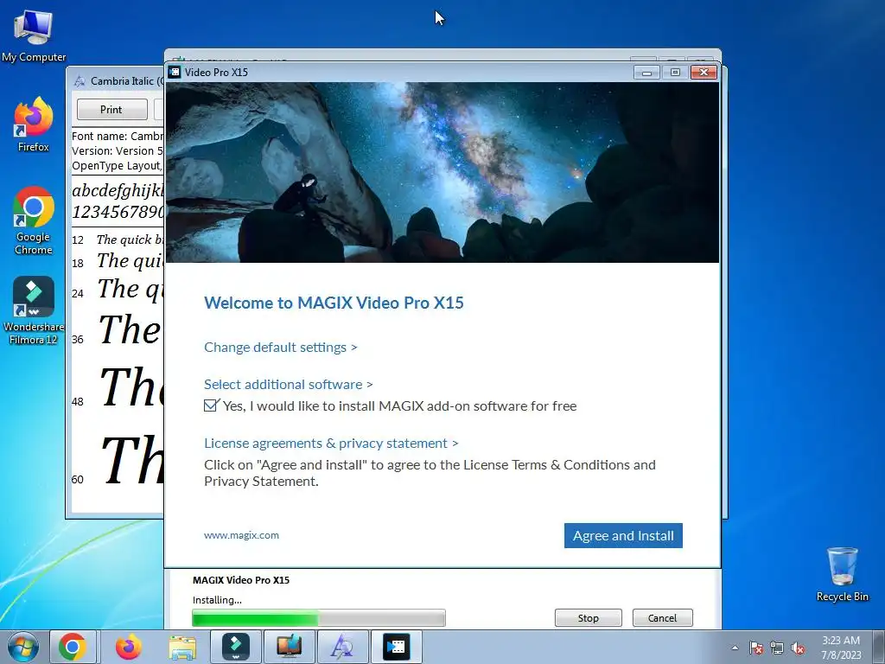This screenshot has width=885, height=664.
Task: Switch to Firefox in the taskbar
Action: pyautogui.click(x=129, y=647)
